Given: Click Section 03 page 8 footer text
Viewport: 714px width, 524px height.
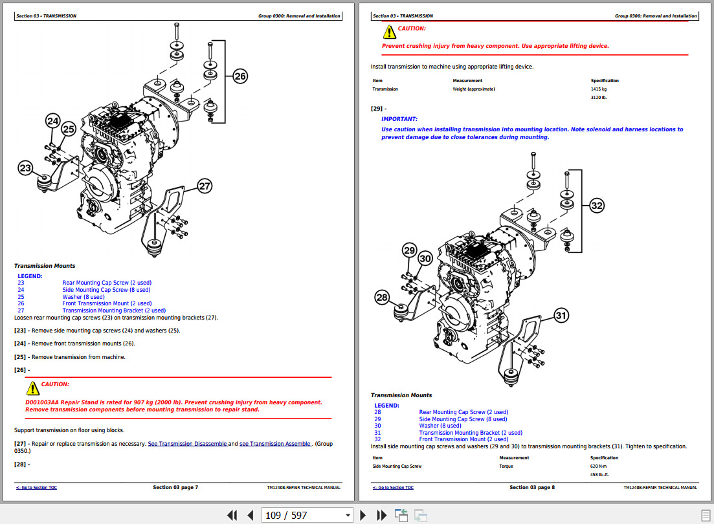Looking at the screenshot, I should coord(532,487).
